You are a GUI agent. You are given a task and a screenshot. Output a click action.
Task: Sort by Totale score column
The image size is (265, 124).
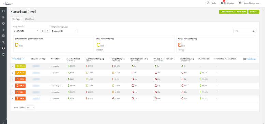(x=18, y=59)
